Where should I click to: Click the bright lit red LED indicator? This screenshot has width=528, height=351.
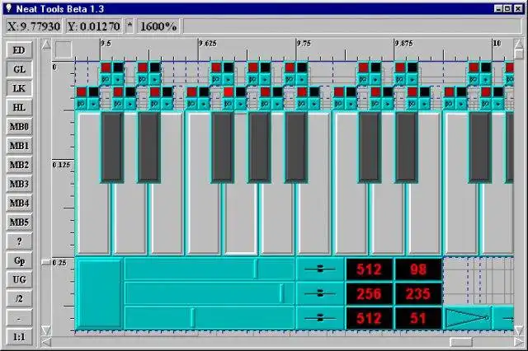(229, 92)
